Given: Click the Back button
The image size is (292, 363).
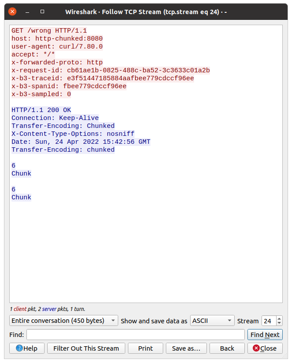Looking at the screenshot, I should click(227, 348).
